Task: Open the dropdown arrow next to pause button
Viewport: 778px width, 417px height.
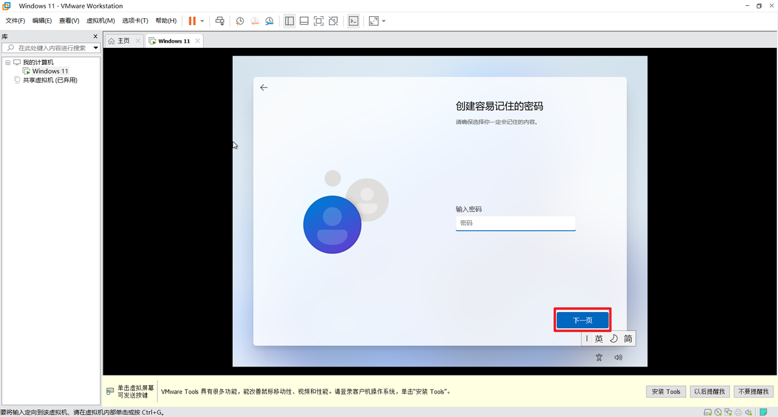Action: [202, 21]
